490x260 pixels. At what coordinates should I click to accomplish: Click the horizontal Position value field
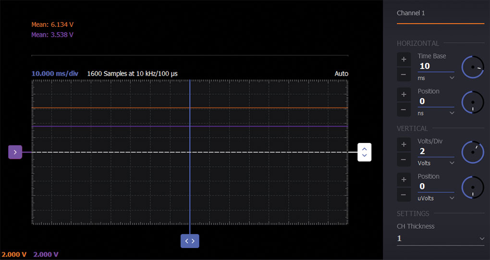pyautogui.click(x=436, y=101)
